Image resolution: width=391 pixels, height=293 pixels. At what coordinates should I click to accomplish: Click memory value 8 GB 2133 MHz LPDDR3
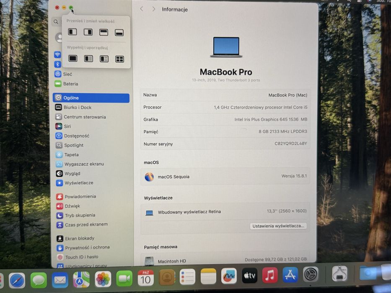click(283, 131)
